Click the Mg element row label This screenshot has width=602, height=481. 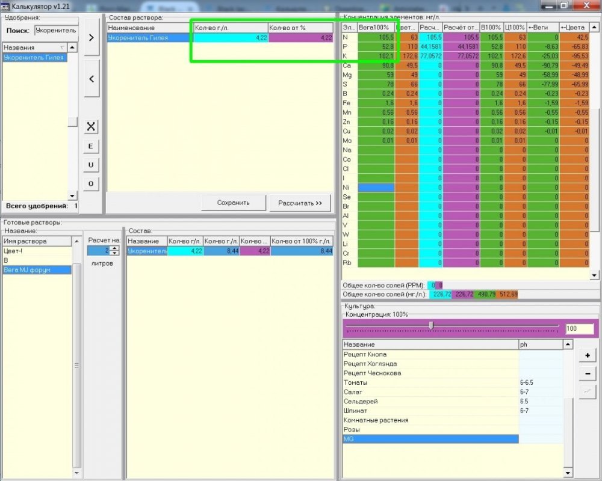pyautogui.click(x=350, y=75)
